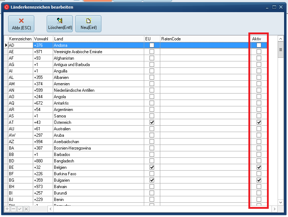Sort by the Kennzeichen column header
This screenshot has height=217, width=288.
20,39
